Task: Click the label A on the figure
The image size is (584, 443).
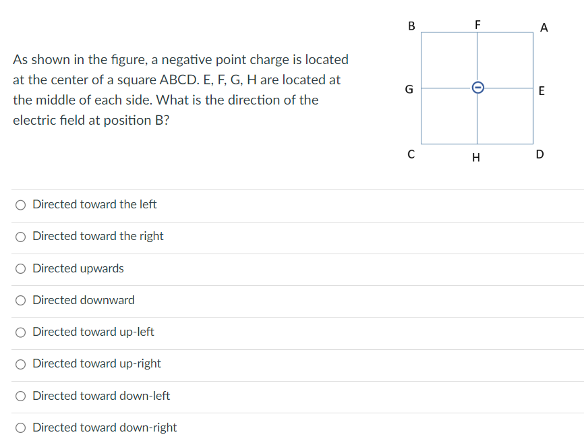Action: (x=544, y=28)
